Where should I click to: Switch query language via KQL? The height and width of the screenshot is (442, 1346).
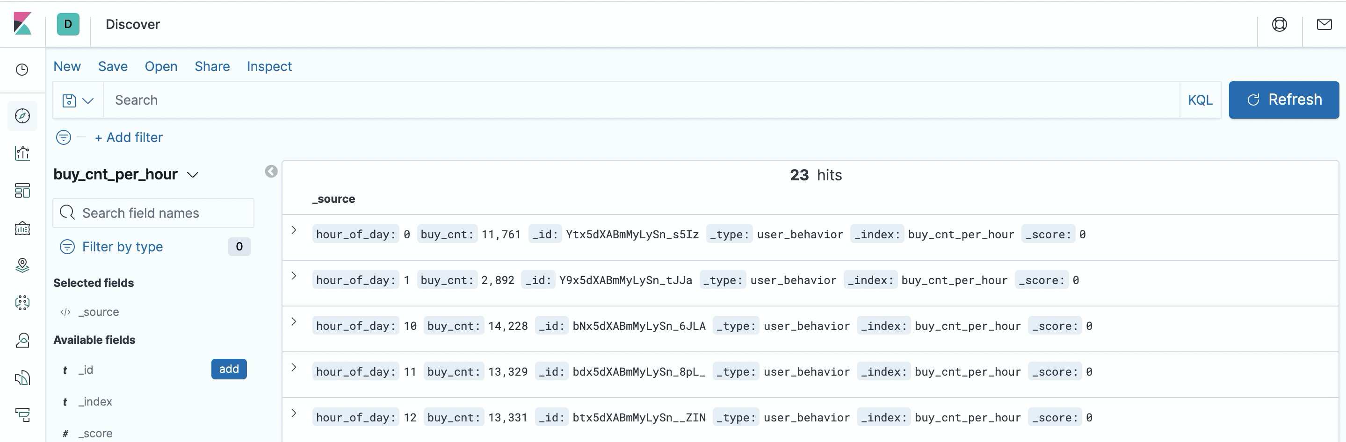[x=1200, y=100]
